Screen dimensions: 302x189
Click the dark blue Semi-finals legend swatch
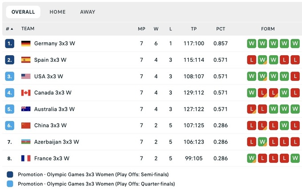click(x=10, y=174)
